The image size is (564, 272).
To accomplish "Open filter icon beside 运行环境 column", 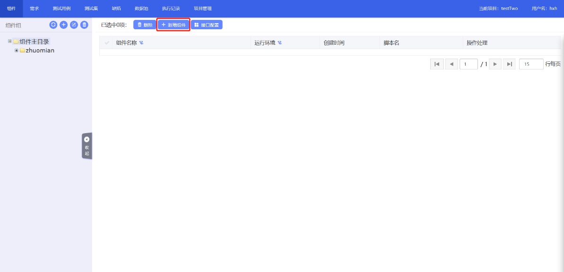I will [x=279, y=43].
